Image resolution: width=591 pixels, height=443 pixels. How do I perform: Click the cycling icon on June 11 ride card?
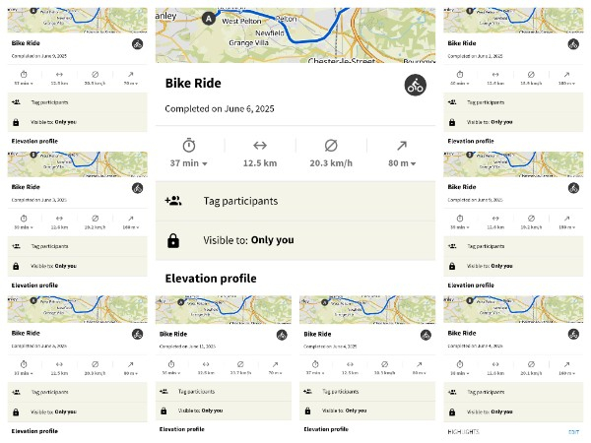coord(282,335)
